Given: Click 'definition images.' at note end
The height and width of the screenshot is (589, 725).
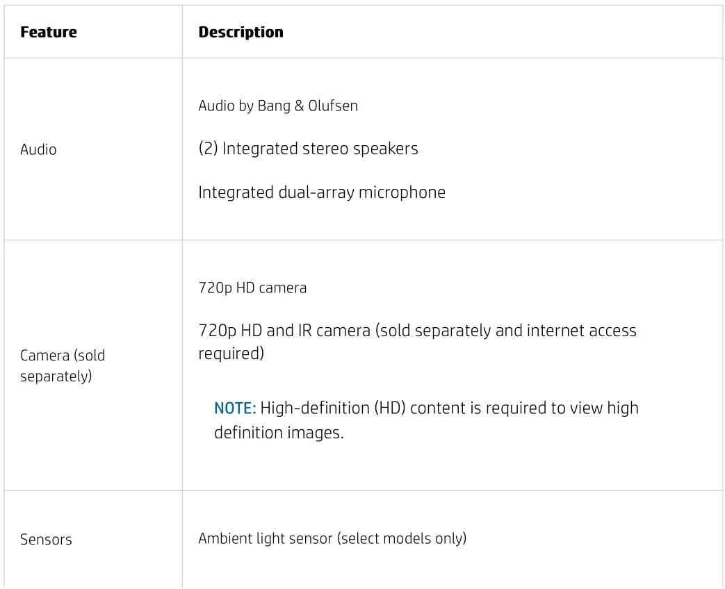Looking at the screenshot, I should point(279,433).
